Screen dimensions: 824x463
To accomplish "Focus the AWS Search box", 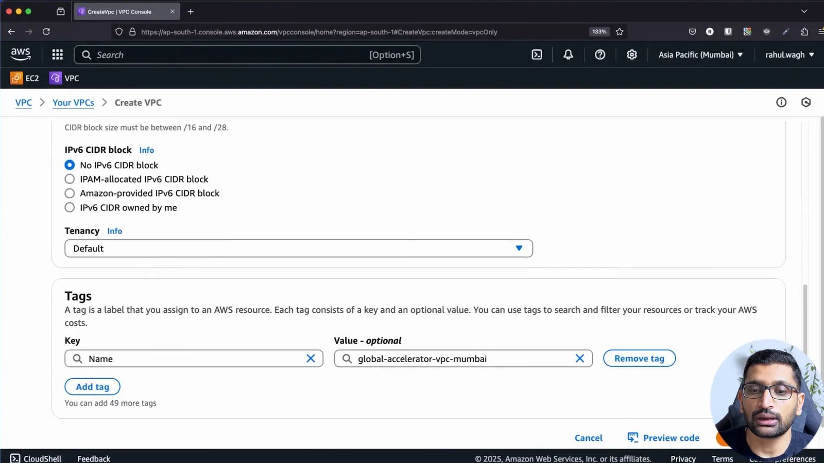I will [247, 55].
